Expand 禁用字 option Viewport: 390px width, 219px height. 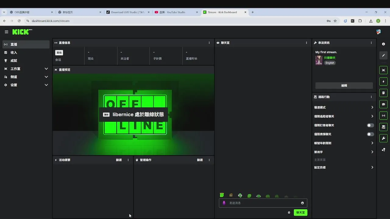pyautogui.click(x=344, y=152)
